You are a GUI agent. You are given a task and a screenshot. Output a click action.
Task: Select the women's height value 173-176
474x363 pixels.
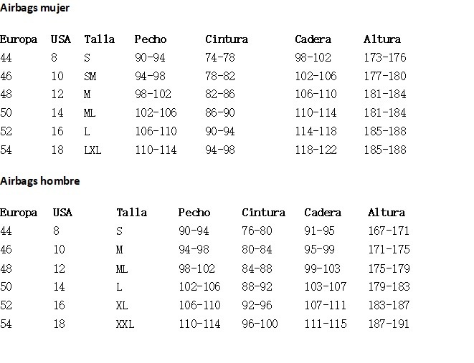[385, 57]
